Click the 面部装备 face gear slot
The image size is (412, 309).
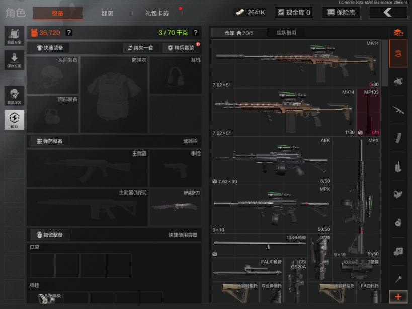click(x=52, y=114)
